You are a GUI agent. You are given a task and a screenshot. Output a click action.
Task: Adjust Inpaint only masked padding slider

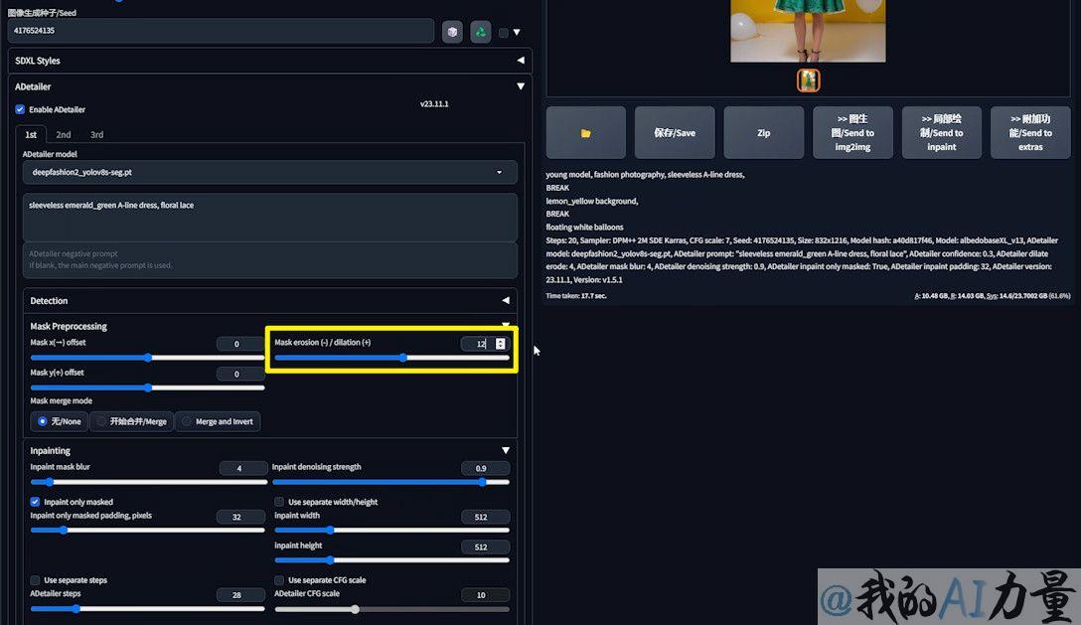(x=147, y=531)
